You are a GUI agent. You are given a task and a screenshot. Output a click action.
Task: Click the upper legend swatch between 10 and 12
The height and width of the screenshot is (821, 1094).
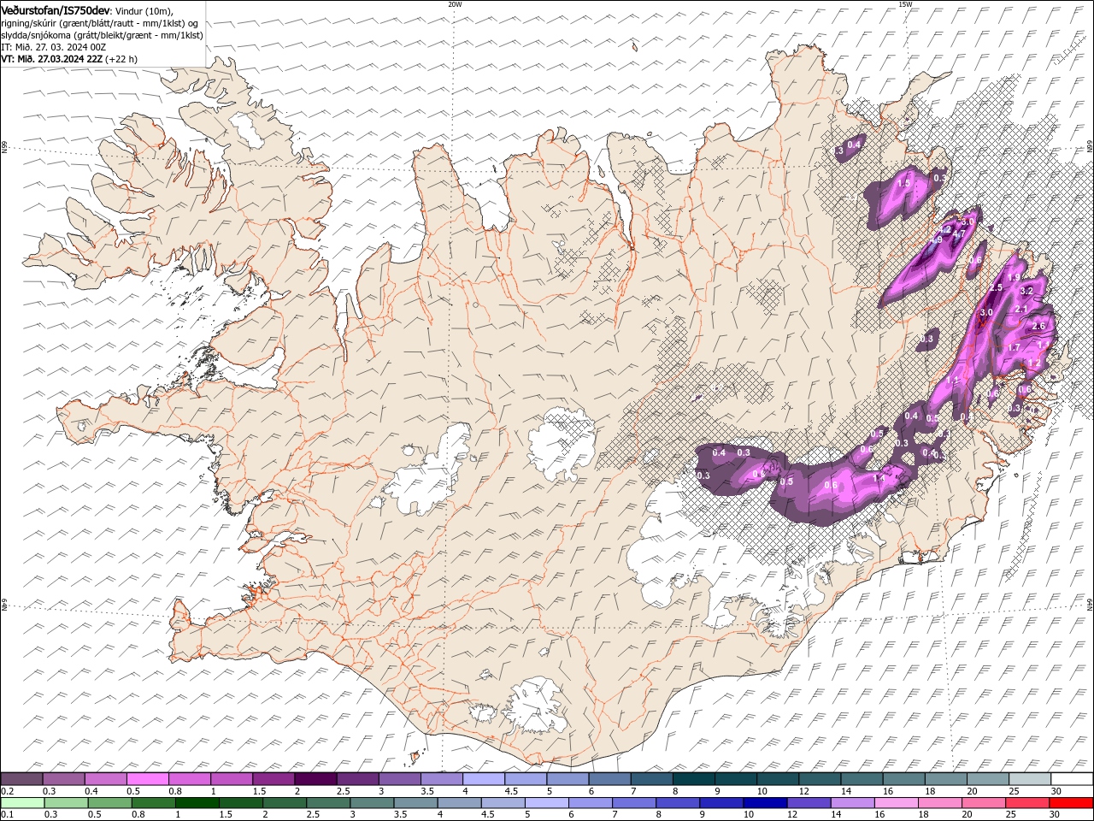[x=776, y=779]
